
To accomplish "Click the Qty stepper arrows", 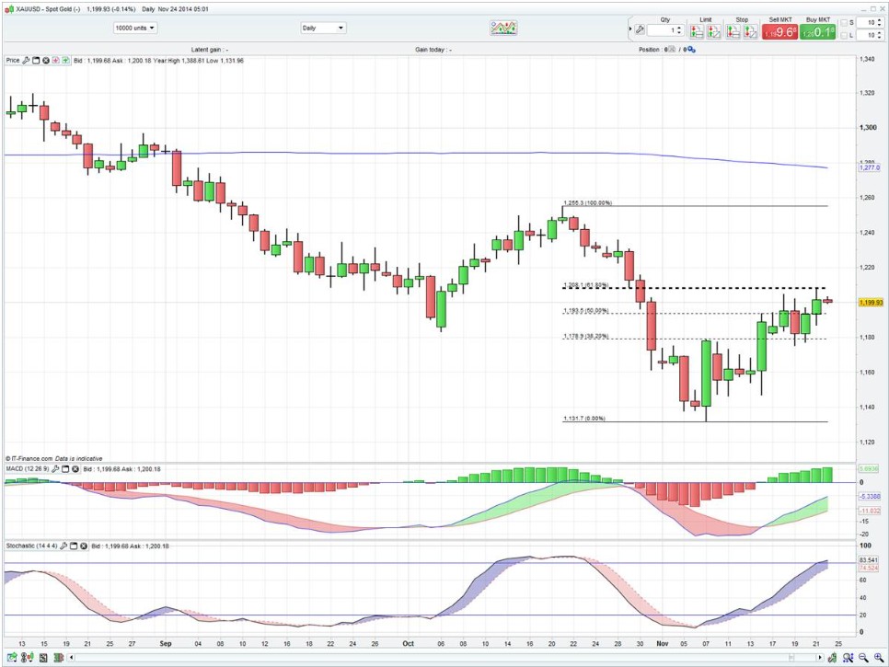I will 680,30.
